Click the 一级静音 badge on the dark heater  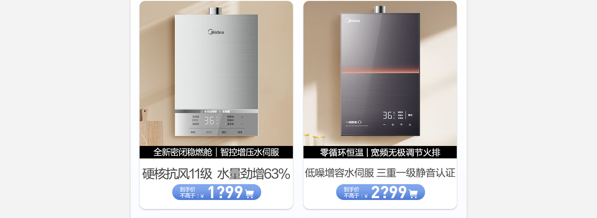[354, 122]
